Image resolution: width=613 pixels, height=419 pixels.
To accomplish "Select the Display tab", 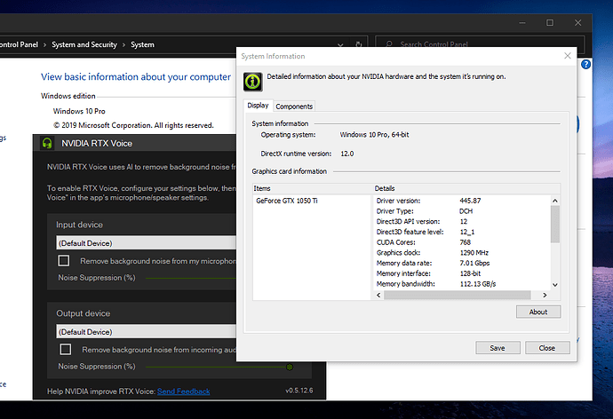I will (258, 106).
